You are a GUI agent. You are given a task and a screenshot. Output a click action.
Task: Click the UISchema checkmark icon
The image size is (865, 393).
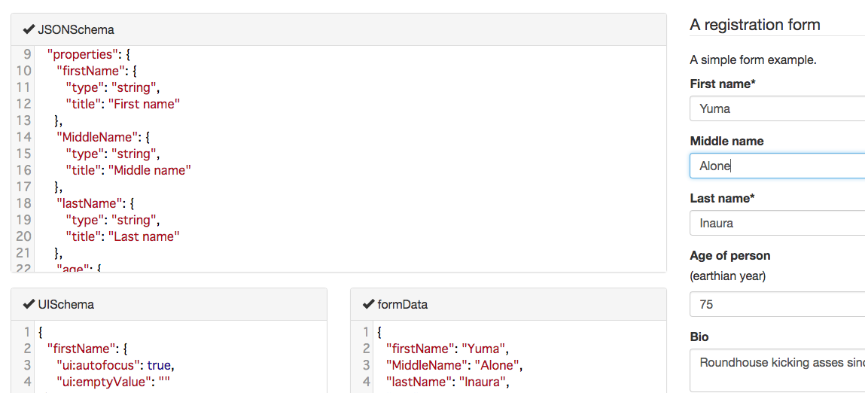tap(29, 304)
